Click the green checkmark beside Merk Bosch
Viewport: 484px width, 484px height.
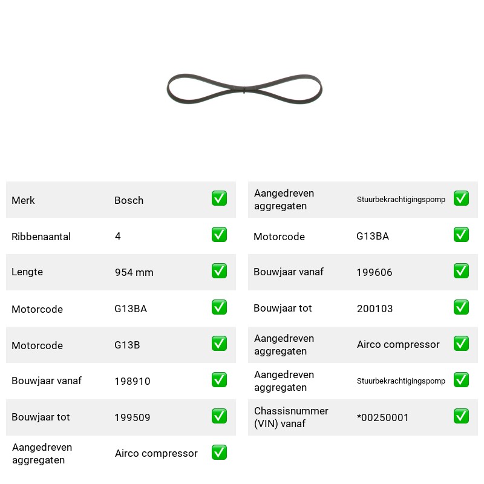click(x=219, y=198)
